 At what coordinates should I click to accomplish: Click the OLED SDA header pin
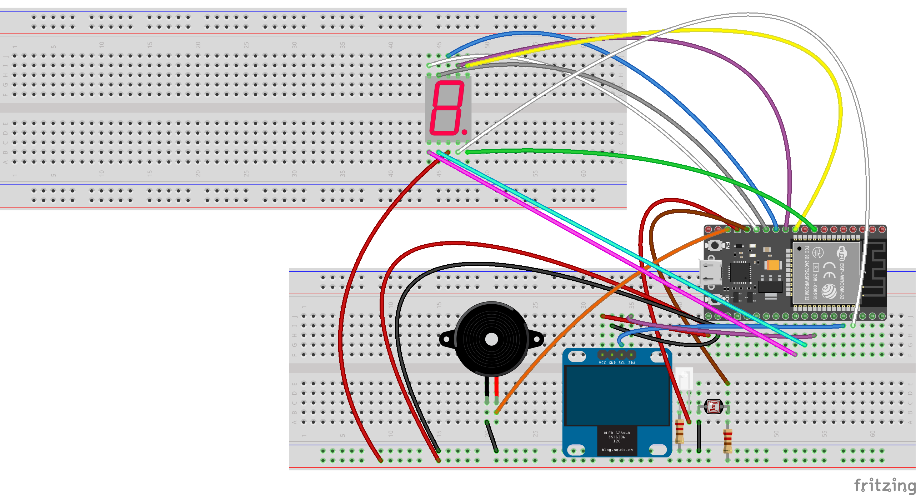(631, 355)
